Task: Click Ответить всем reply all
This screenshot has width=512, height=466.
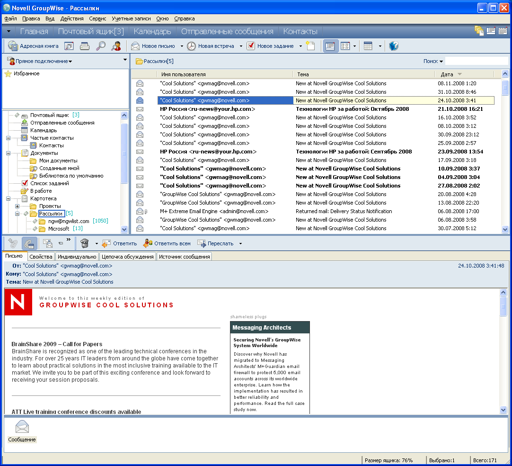Action: click(x=167, y=243)
